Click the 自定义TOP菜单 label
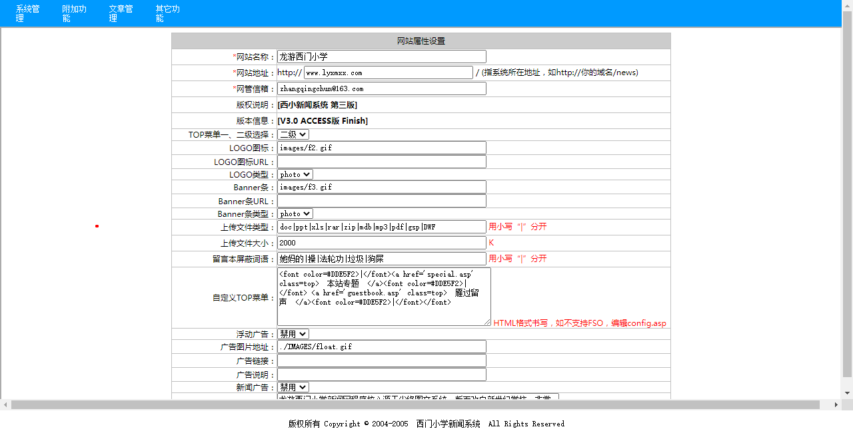 point(244,297)
